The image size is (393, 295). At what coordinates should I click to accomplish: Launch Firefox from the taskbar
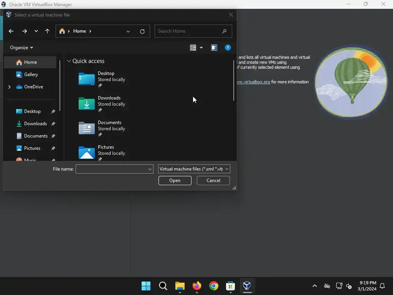point(197,286)
